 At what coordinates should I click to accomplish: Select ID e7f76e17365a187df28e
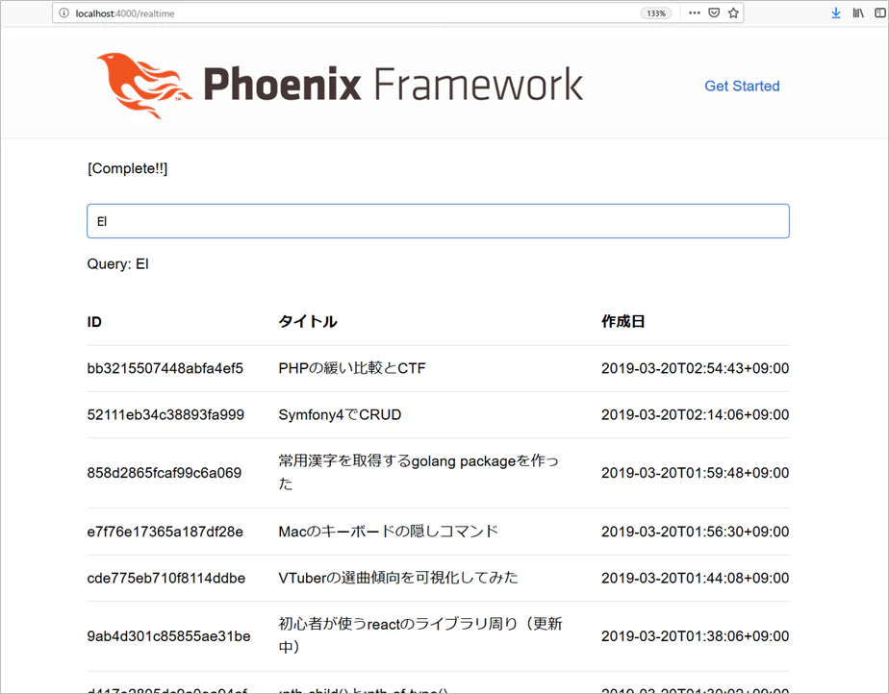165,532
